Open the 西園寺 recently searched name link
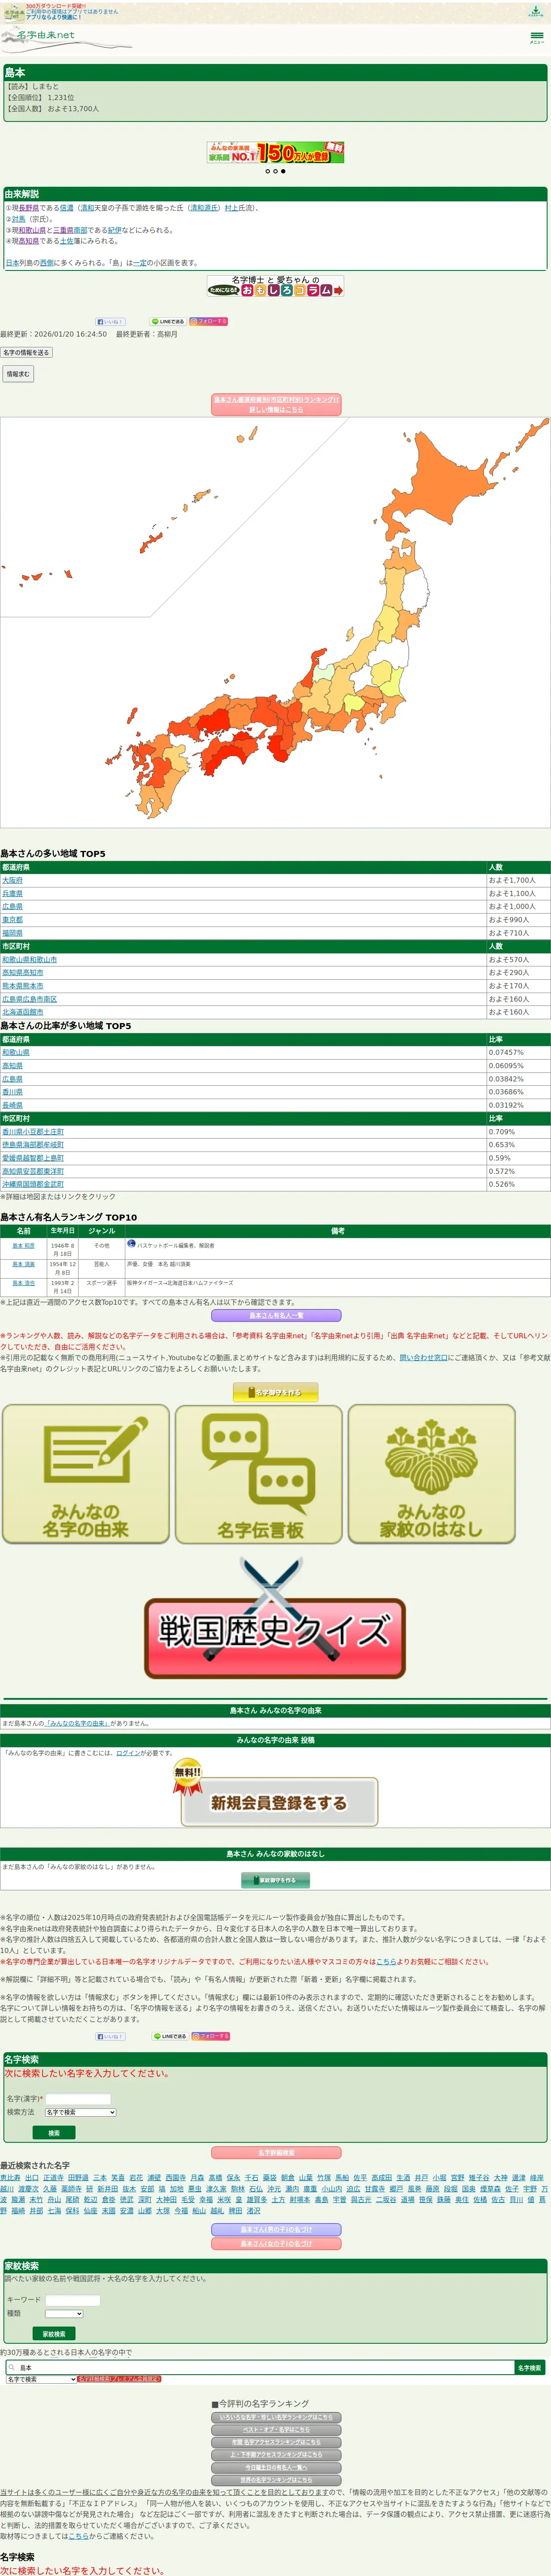The height and width of the screenshot is (2576, 551). pos(175,2177)
